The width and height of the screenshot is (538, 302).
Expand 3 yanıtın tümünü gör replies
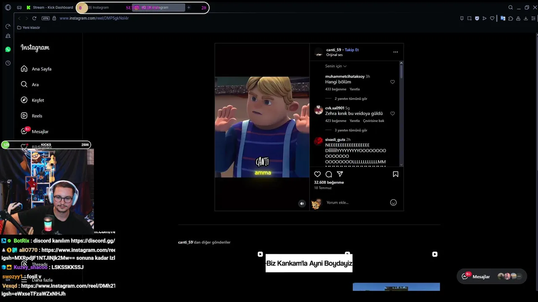click(351, 130)
